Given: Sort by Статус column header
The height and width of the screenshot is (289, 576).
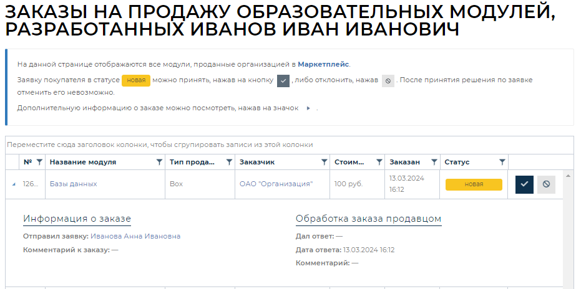Looking at the screenshot, I should pyautogui.click(x=457, y=162).
